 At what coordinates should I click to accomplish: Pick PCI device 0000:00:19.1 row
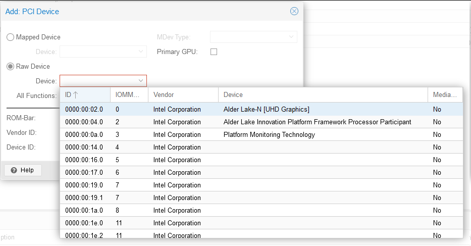click(261, 198)
